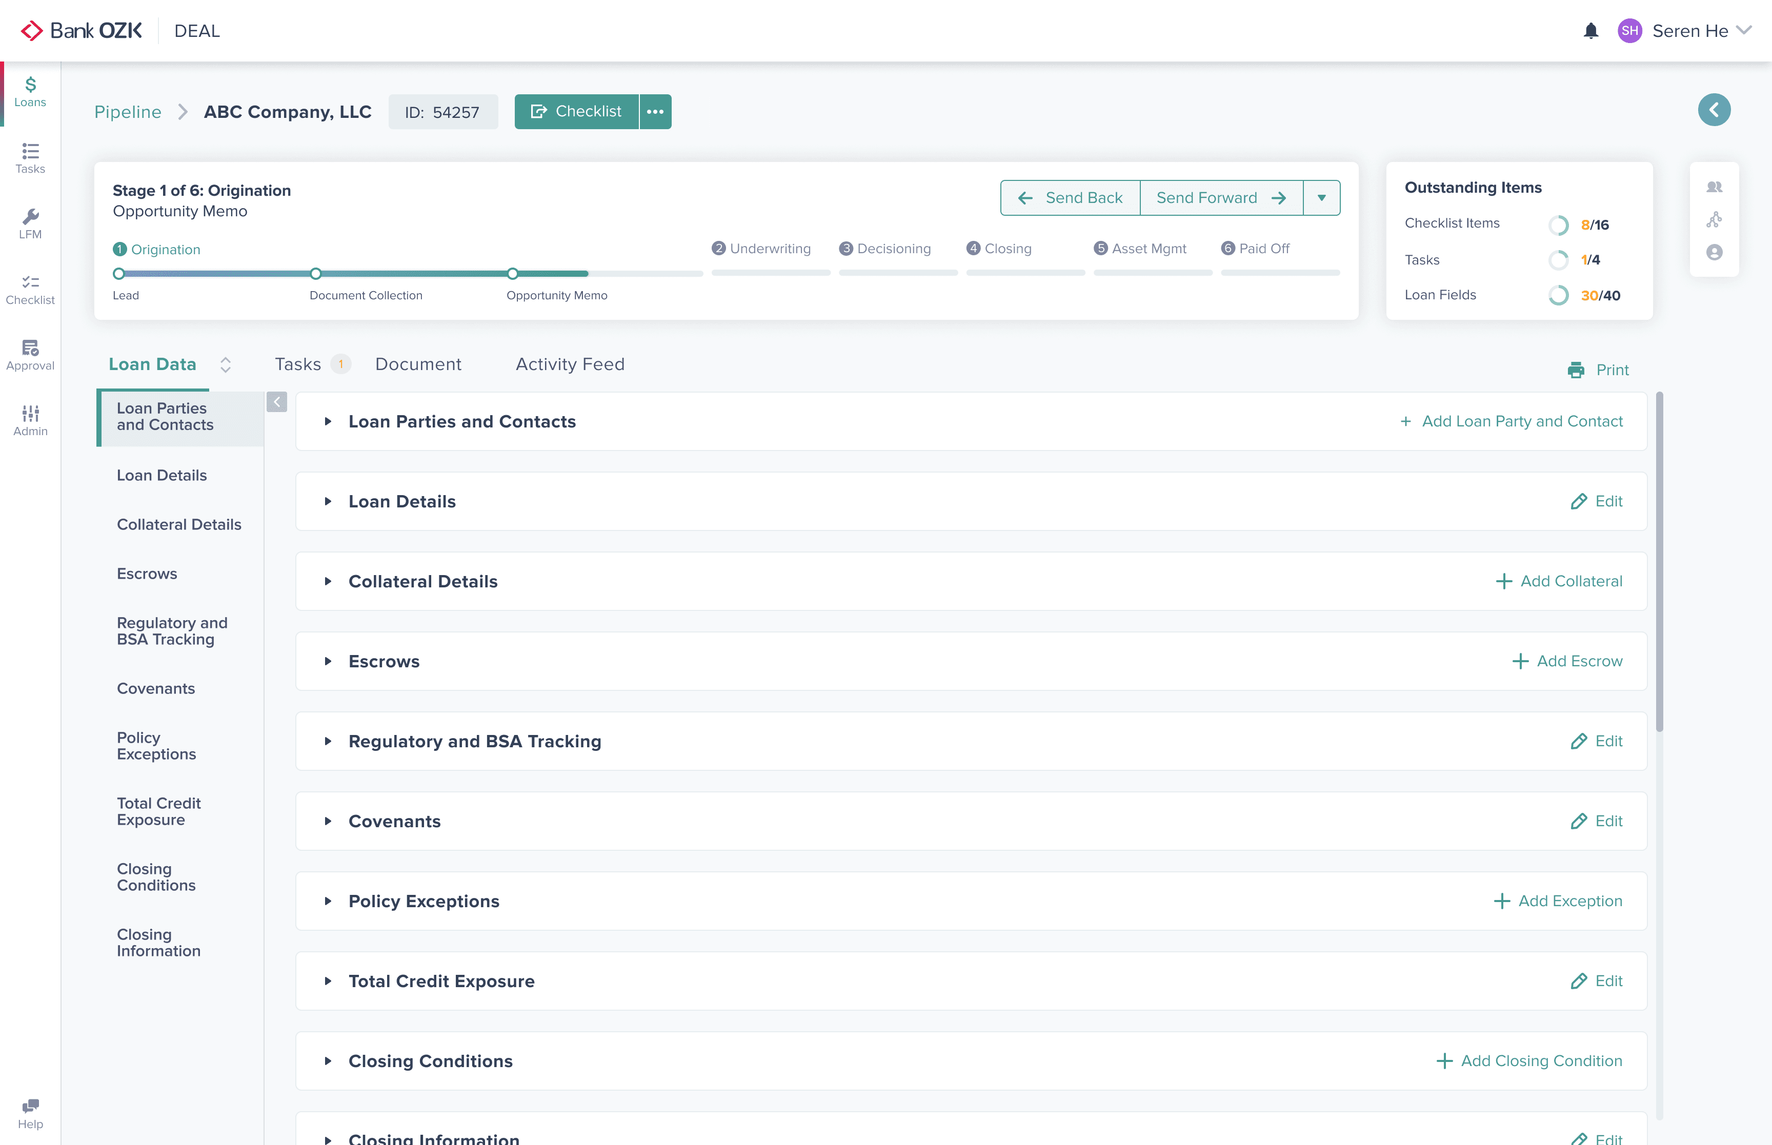Collapse the loan data section sidebar
This screenshot has width=1772, height=1145.
point(277,402)
